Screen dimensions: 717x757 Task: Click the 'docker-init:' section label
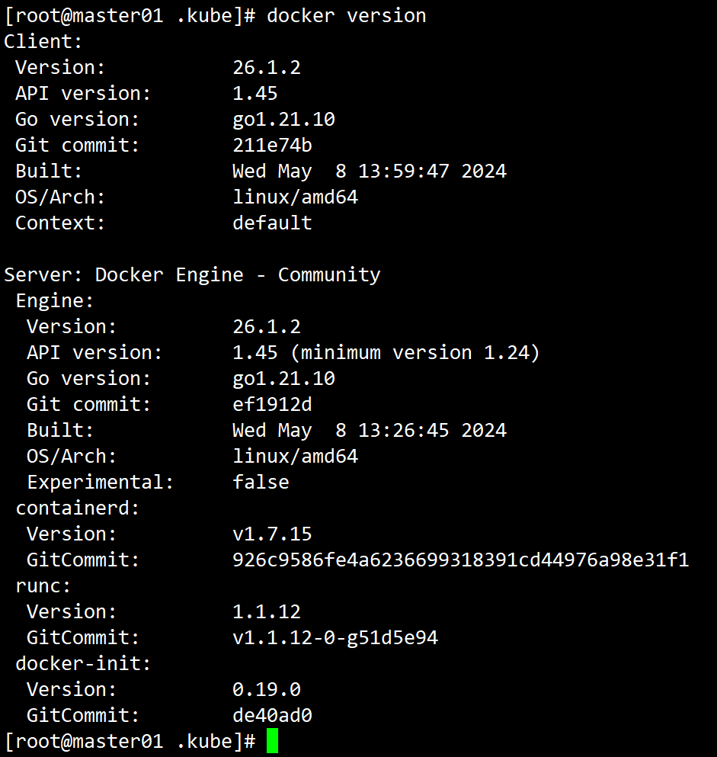pos(83,664)
